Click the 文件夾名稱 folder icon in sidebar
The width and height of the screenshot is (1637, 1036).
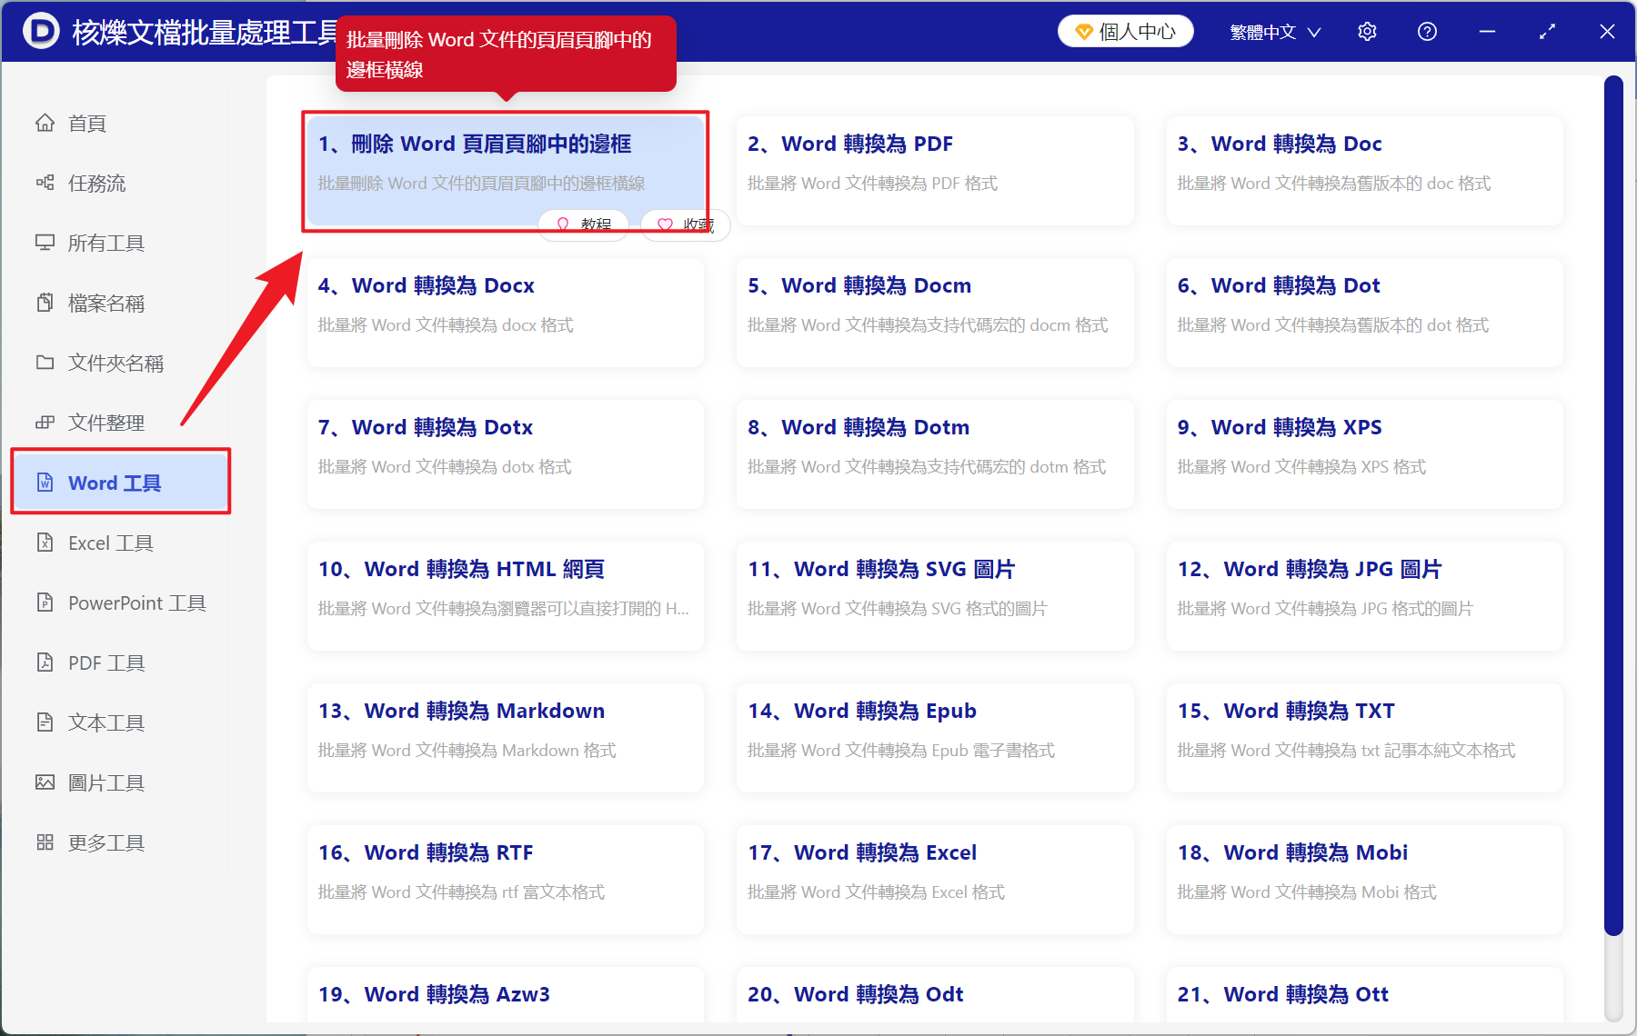pos(45,363)
